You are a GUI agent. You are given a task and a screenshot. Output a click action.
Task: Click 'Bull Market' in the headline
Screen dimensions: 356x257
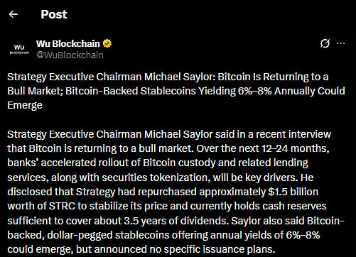[35, 91]
